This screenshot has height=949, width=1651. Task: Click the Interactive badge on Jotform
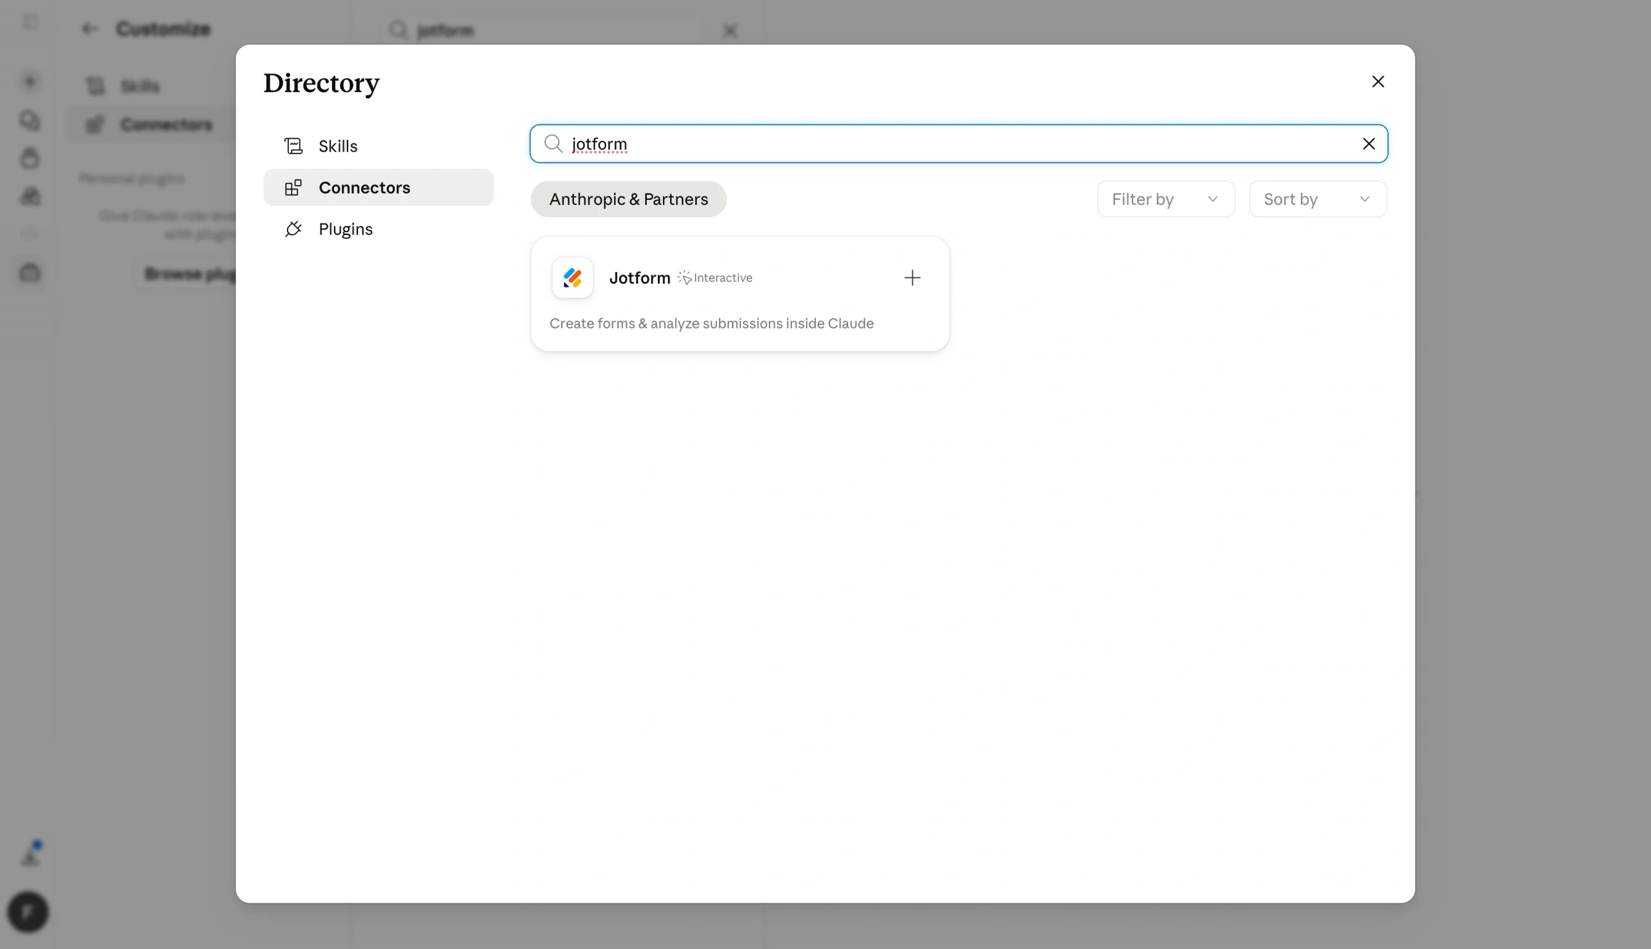point(715,278)
